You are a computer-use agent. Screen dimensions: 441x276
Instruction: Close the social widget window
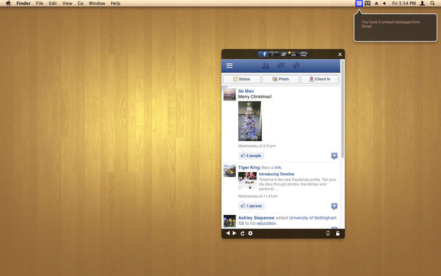(340, 54)
